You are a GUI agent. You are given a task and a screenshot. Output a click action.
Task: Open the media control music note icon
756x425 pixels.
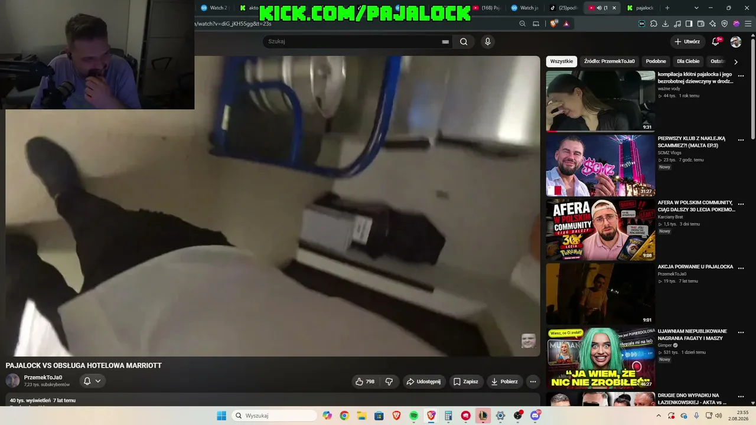[x=677, y=24]
